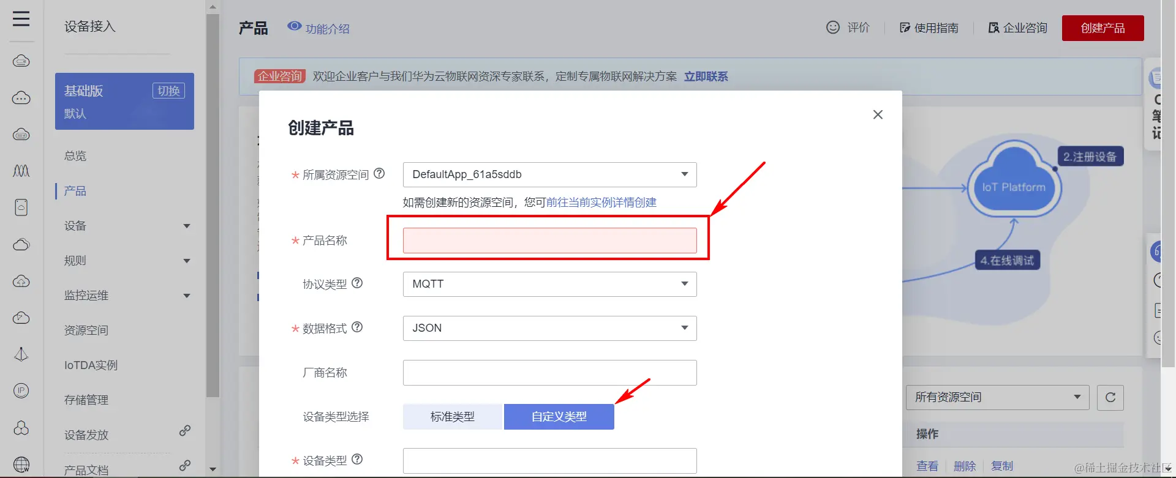The width and height of the screenshot is (1176, 478).
Task: Click 前往当前实例详情创建 link
Action: (x=601, y=203)
